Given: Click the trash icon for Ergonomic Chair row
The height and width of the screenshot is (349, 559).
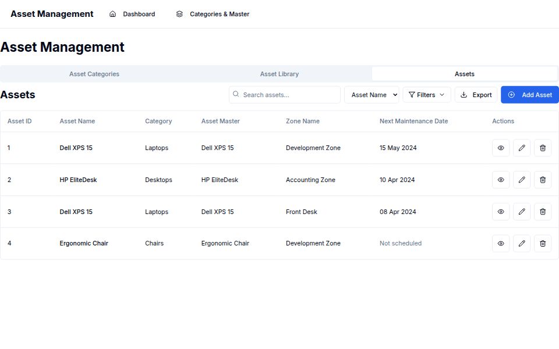Looking at the screenshot, I should (542, 244).
